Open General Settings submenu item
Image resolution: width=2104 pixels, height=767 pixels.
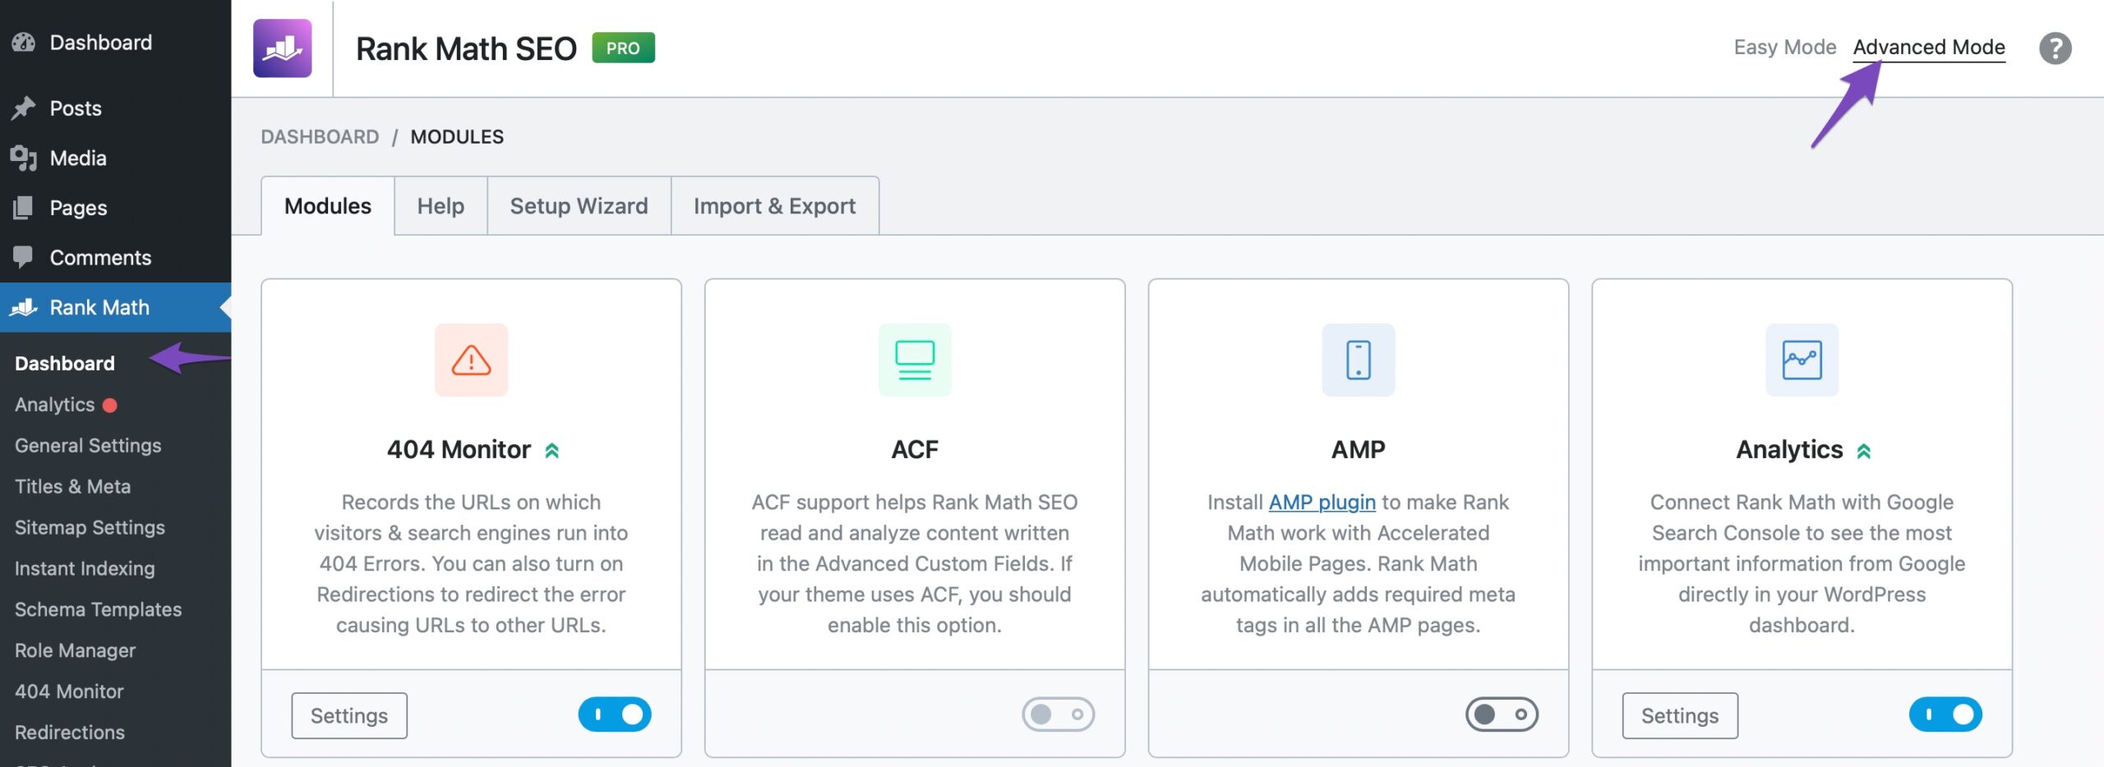click(x=88, y=446)
